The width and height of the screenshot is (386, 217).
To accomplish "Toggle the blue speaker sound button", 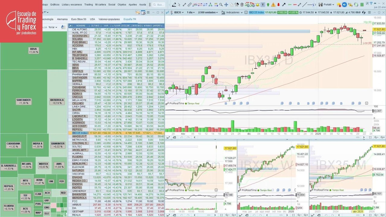I will [344, 5].
